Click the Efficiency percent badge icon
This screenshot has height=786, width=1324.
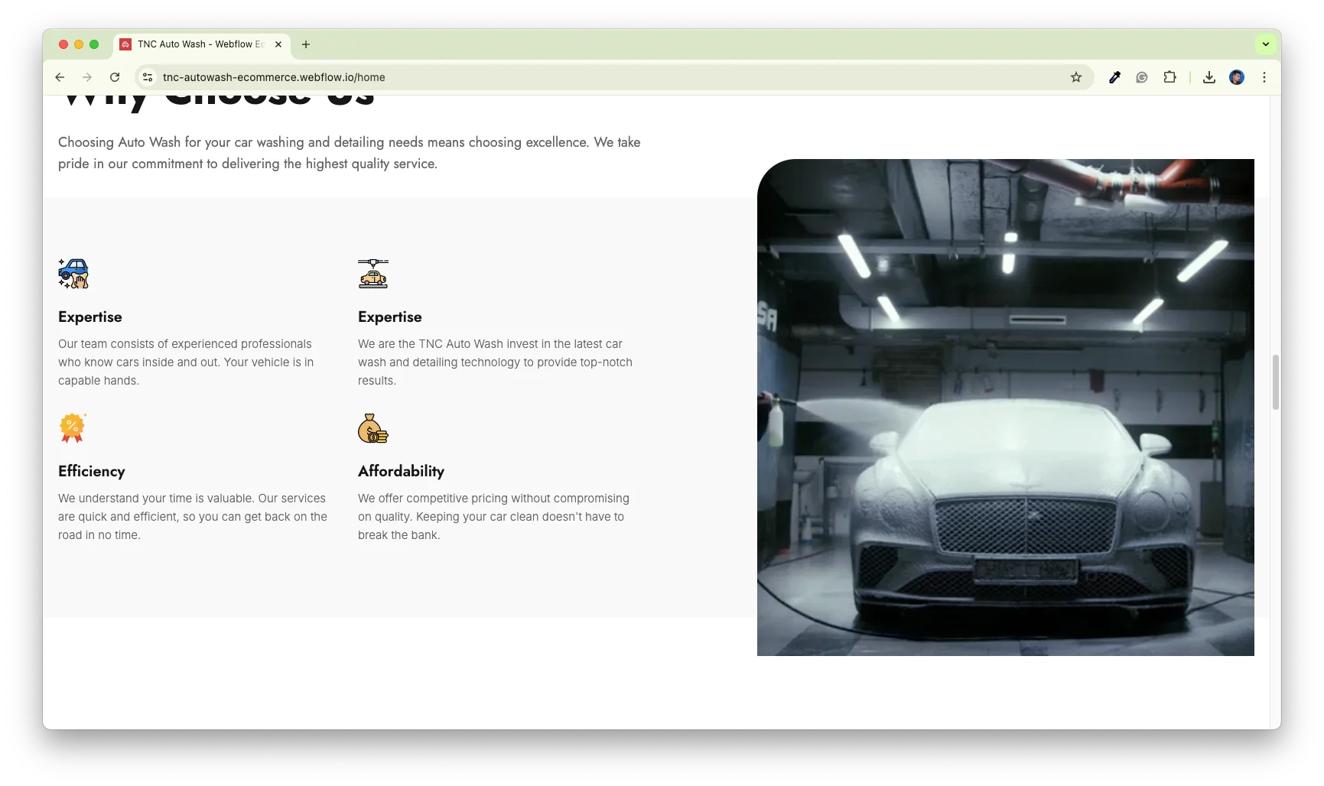[73, 428]
